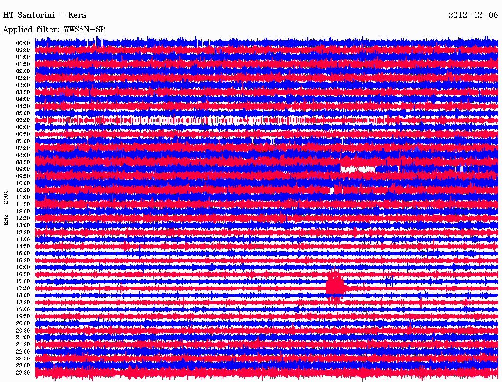Viewport: 502px width, 382px height.
Task: Select the 14:00 time label
Action: coord(23,239)
